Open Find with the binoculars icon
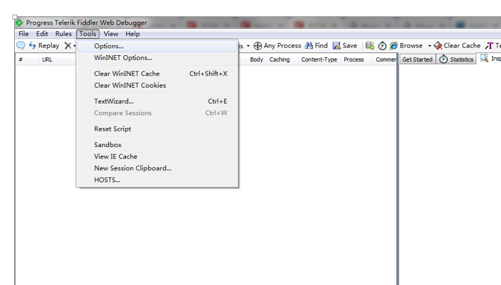The height and width of the screenshot is (285, 501). 309,45
